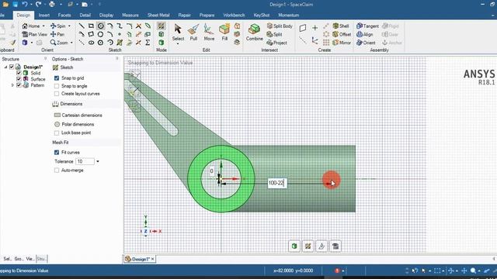Open the Combine tool
The width and height of the screenshot is (497, 279).
(x=254, y=33)
